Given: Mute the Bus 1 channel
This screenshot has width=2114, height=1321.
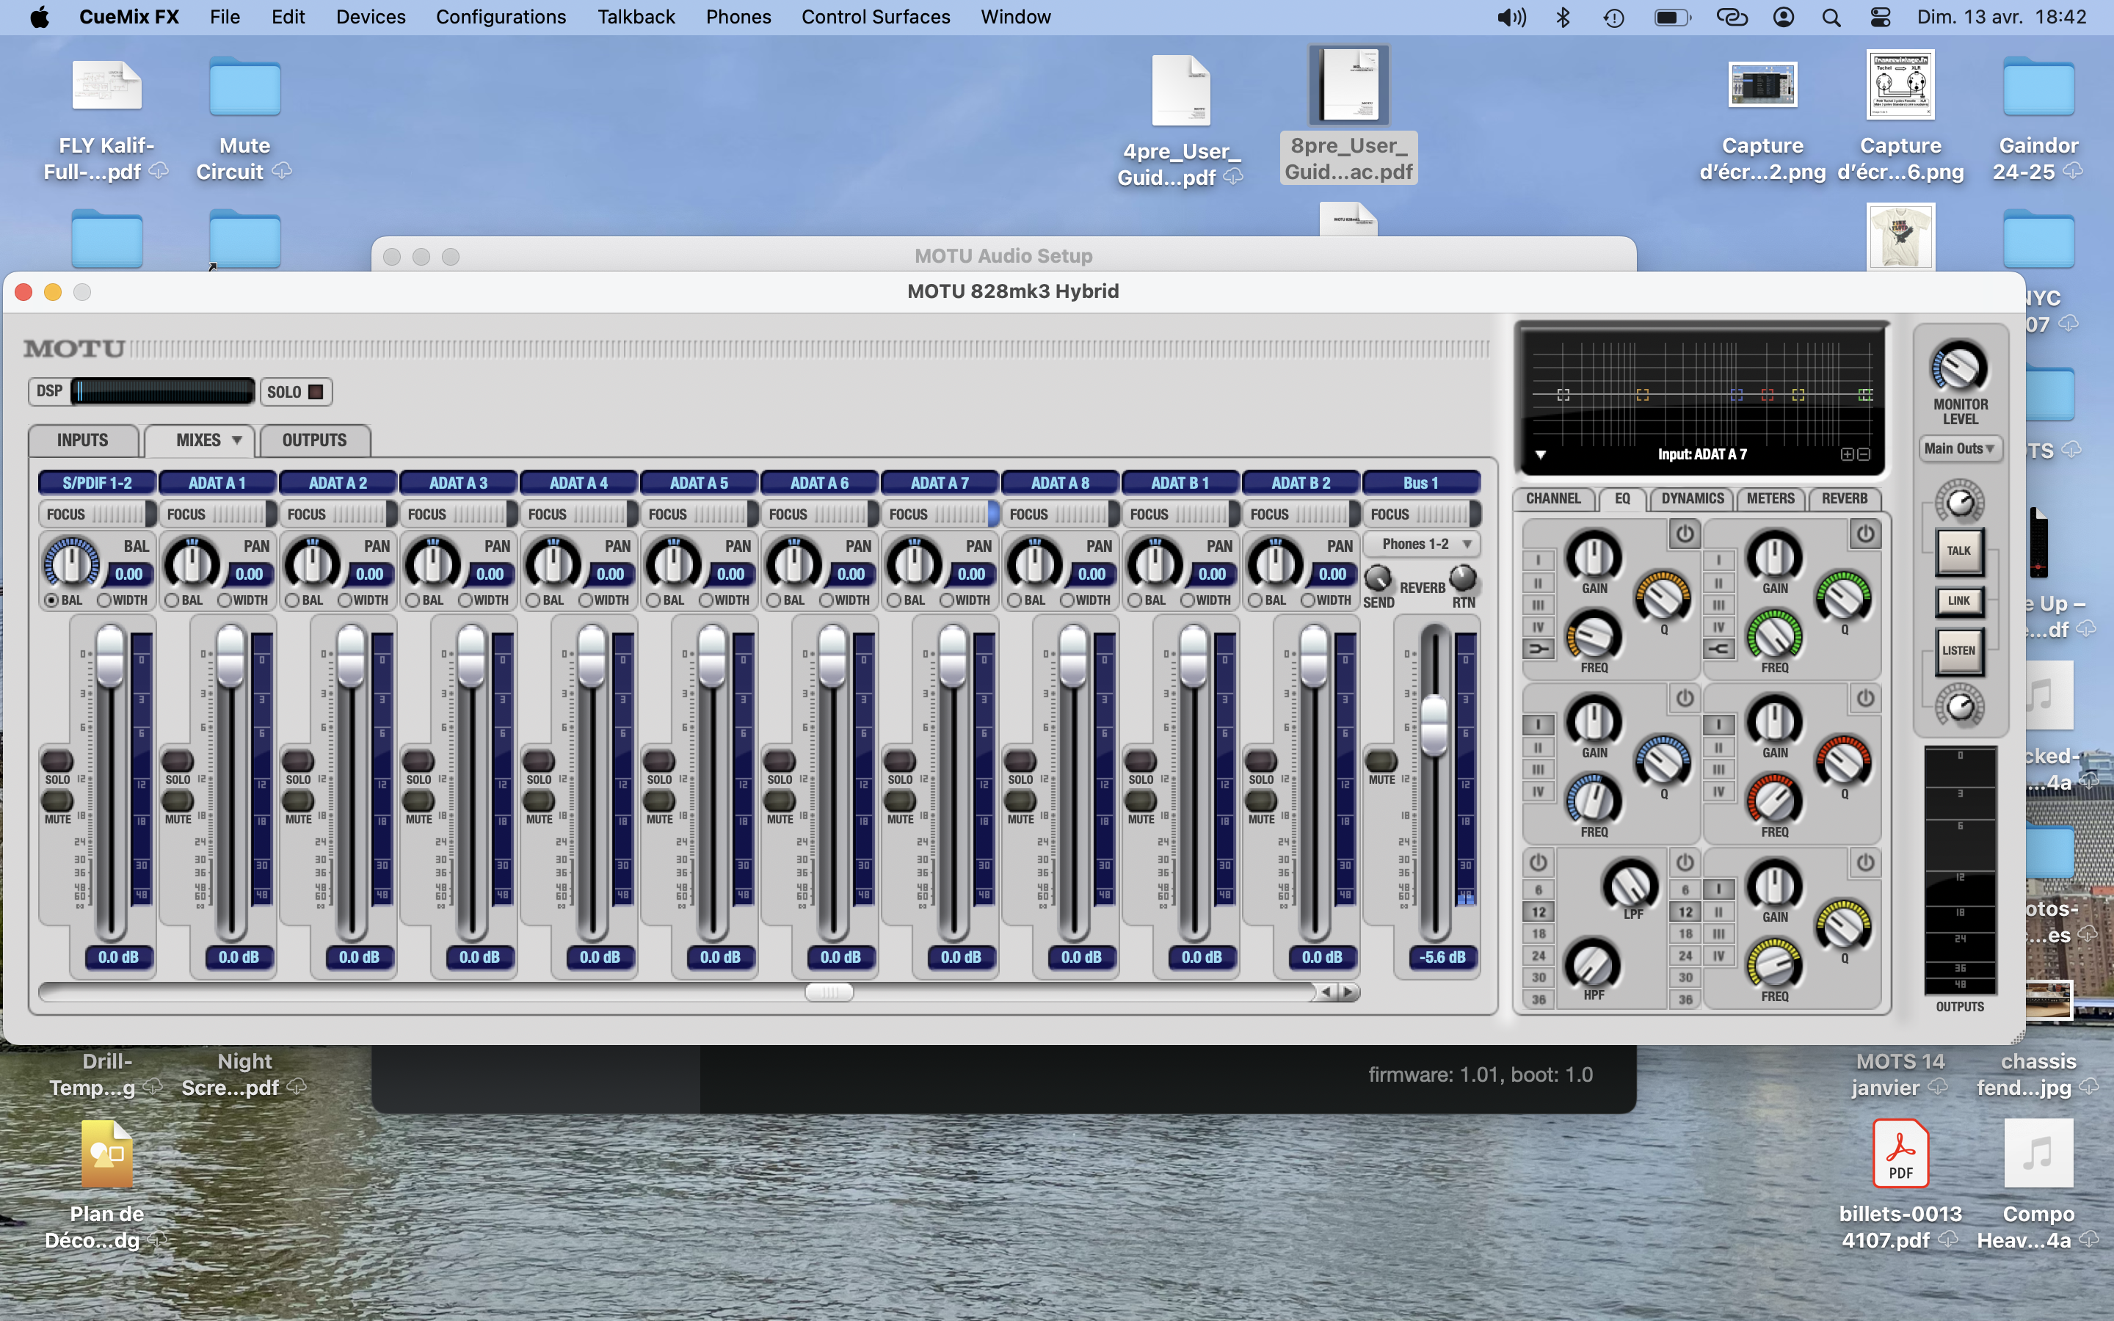Looking at the screenshot, I should click(1381, 760).
